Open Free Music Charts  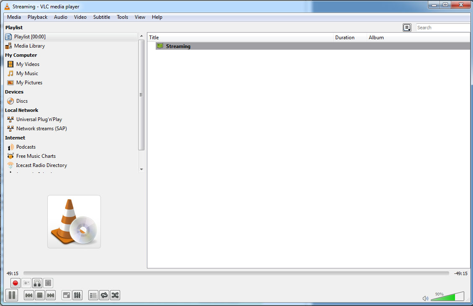point(36,156)
